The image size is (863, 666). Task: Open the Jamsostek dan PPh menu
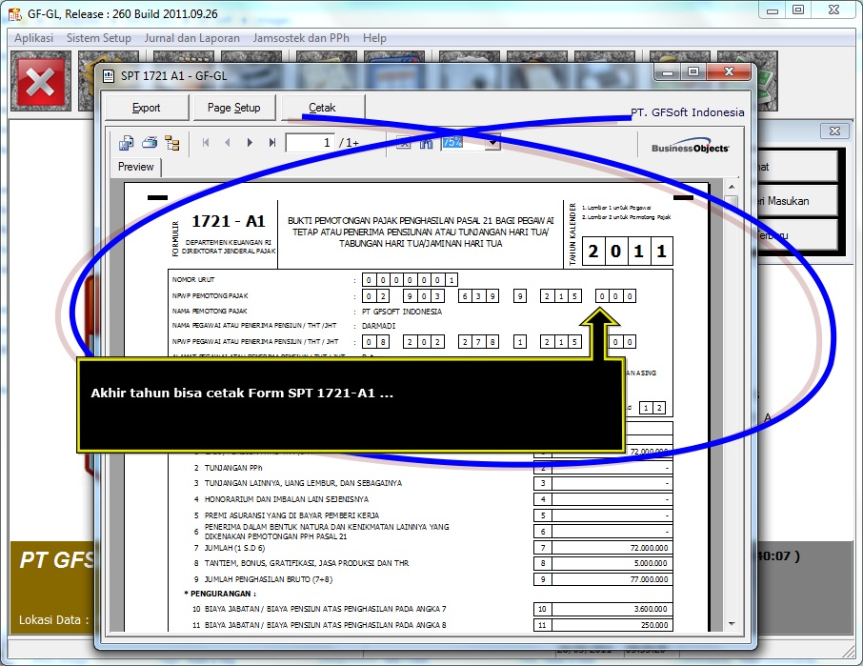301,38
